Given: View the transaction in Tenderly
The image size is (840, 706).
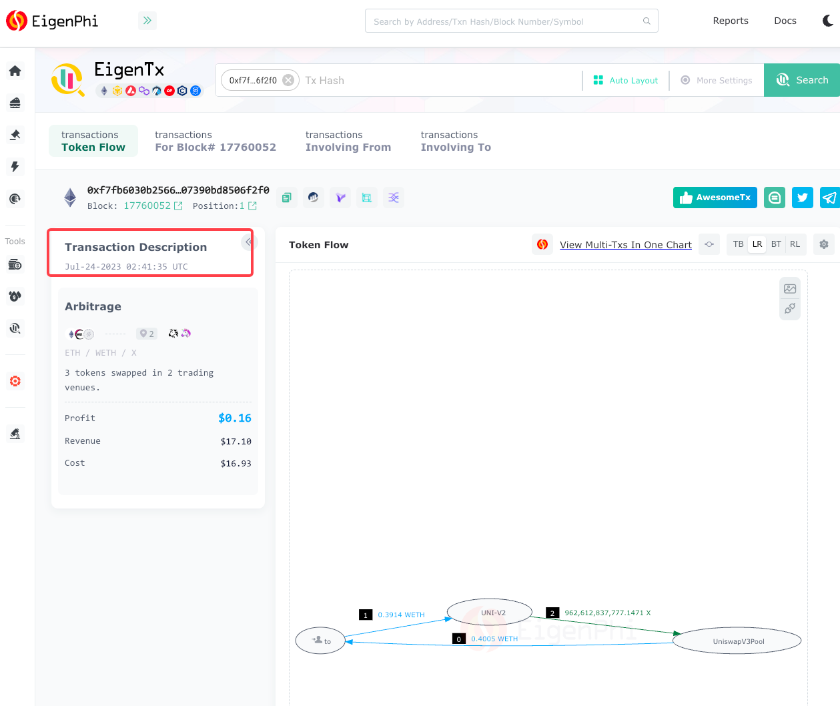Looking at the screenshot, I should 340,197.
